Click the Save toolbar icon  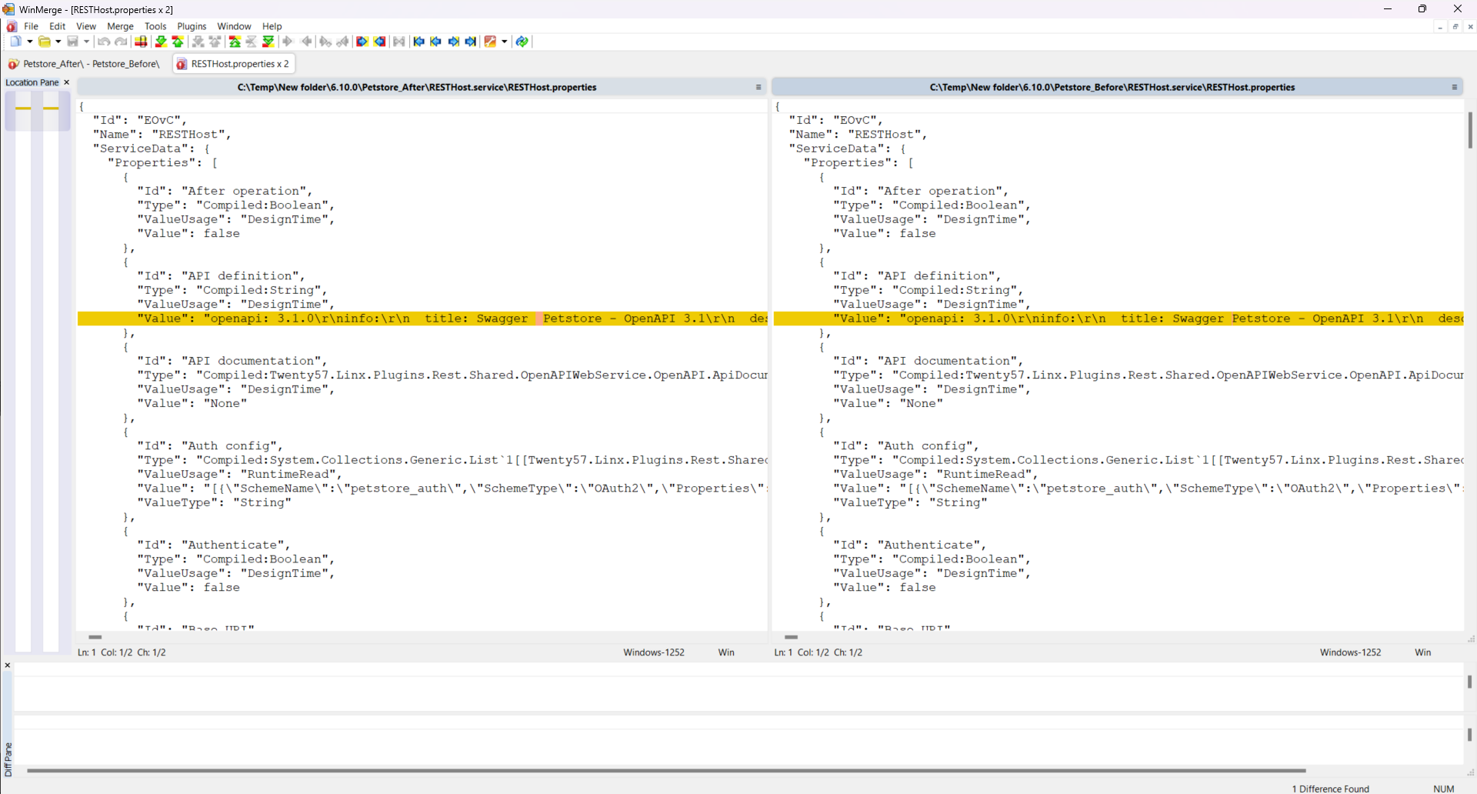[73, 42]
